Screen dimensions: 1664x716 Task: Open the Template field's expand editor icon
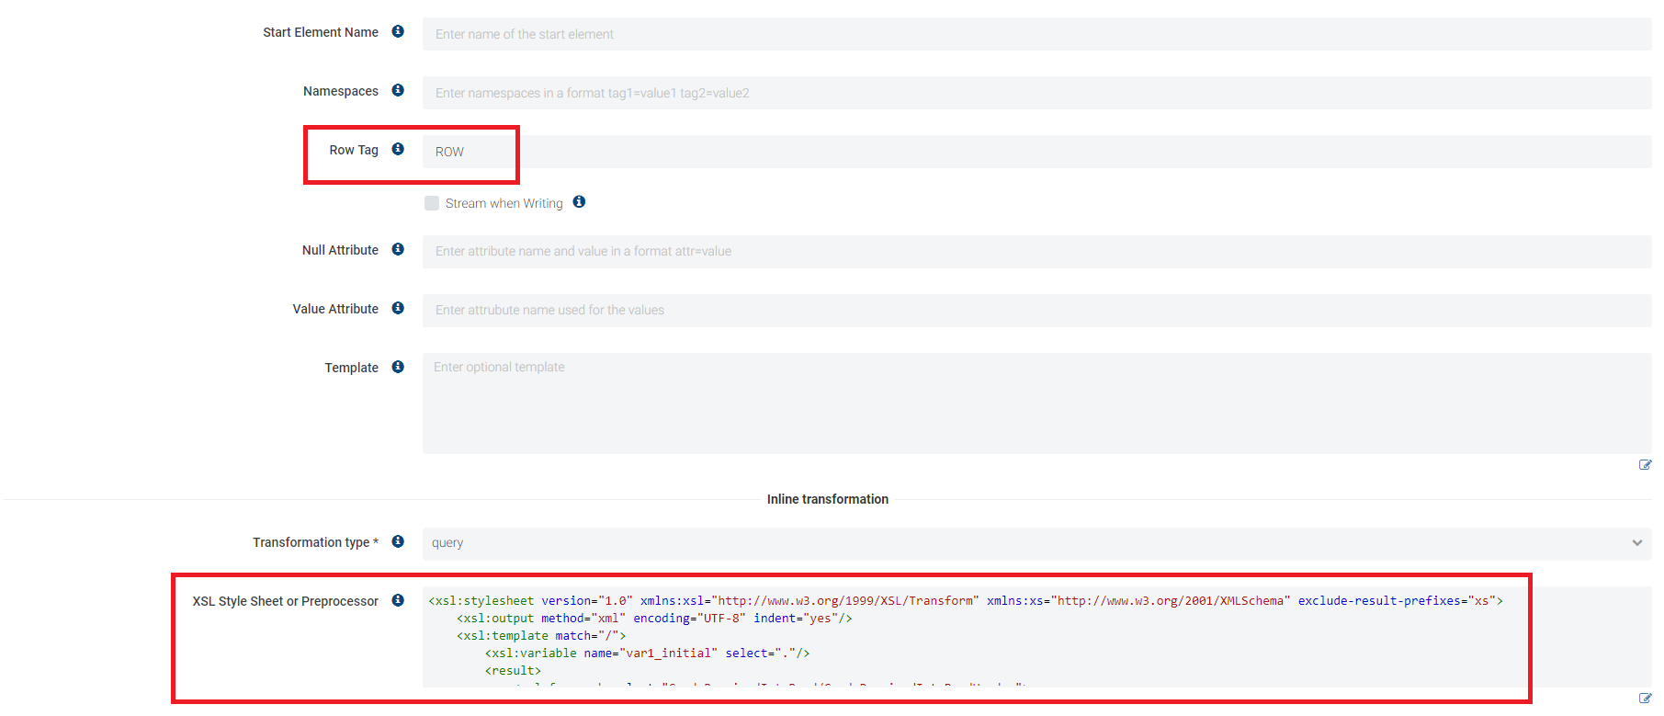(x=1645, y=465)
